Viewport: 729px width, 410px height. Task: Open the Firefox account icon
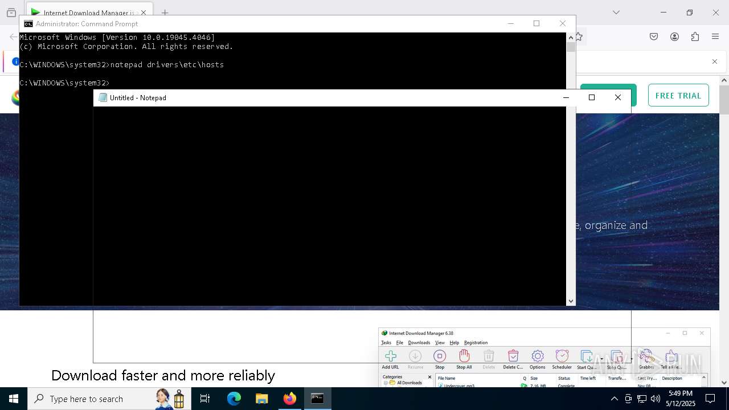pos(674,36)
